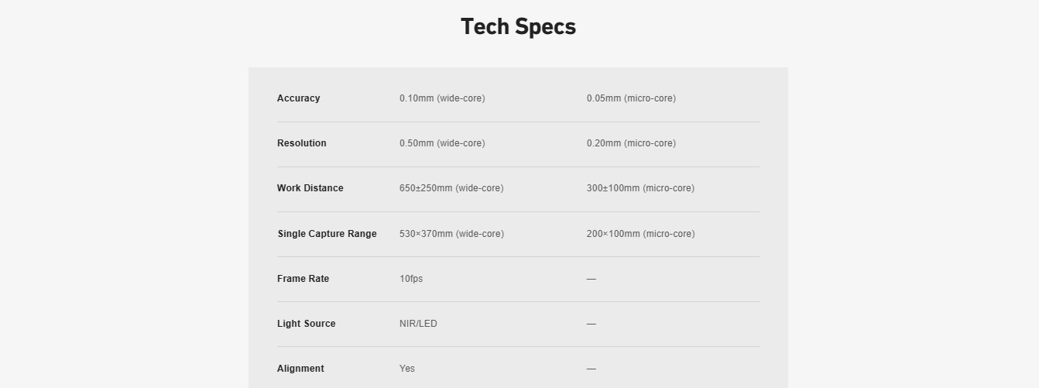Screen dimensions: 1039x388
Task: Click the Tech Specs heading
Action: pos(518,26)
